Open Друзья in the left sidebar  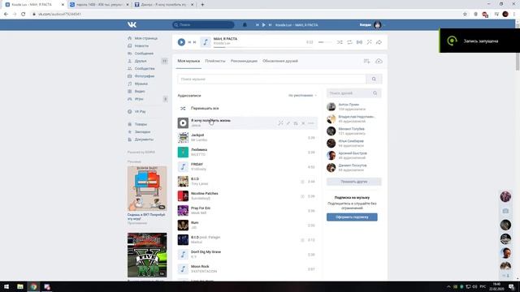pos(141,62)
